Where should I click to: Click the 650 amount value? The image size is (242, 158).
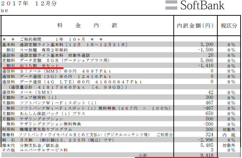click(x=209, y=113)
